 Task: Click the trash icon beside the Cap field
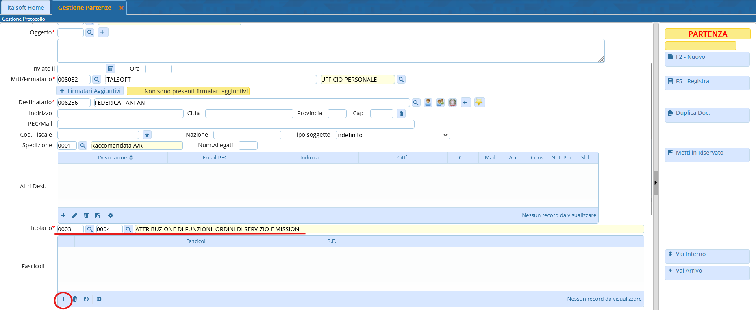pyautogui.click(x=401, y=114)
